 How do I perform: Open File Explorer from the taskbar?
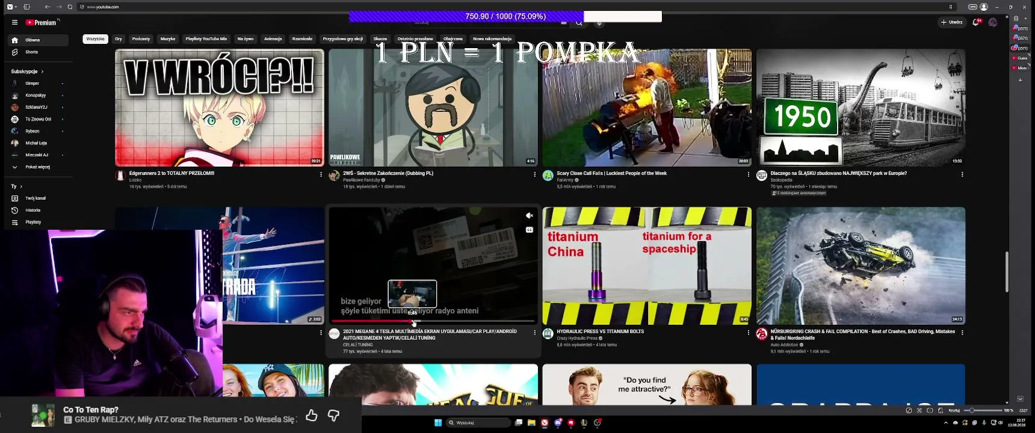coord(531,423)
